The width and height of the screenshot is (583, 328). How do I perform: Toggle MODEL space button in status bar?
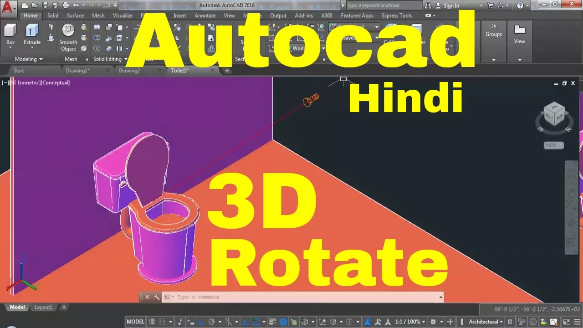click(x=135, y=322)
